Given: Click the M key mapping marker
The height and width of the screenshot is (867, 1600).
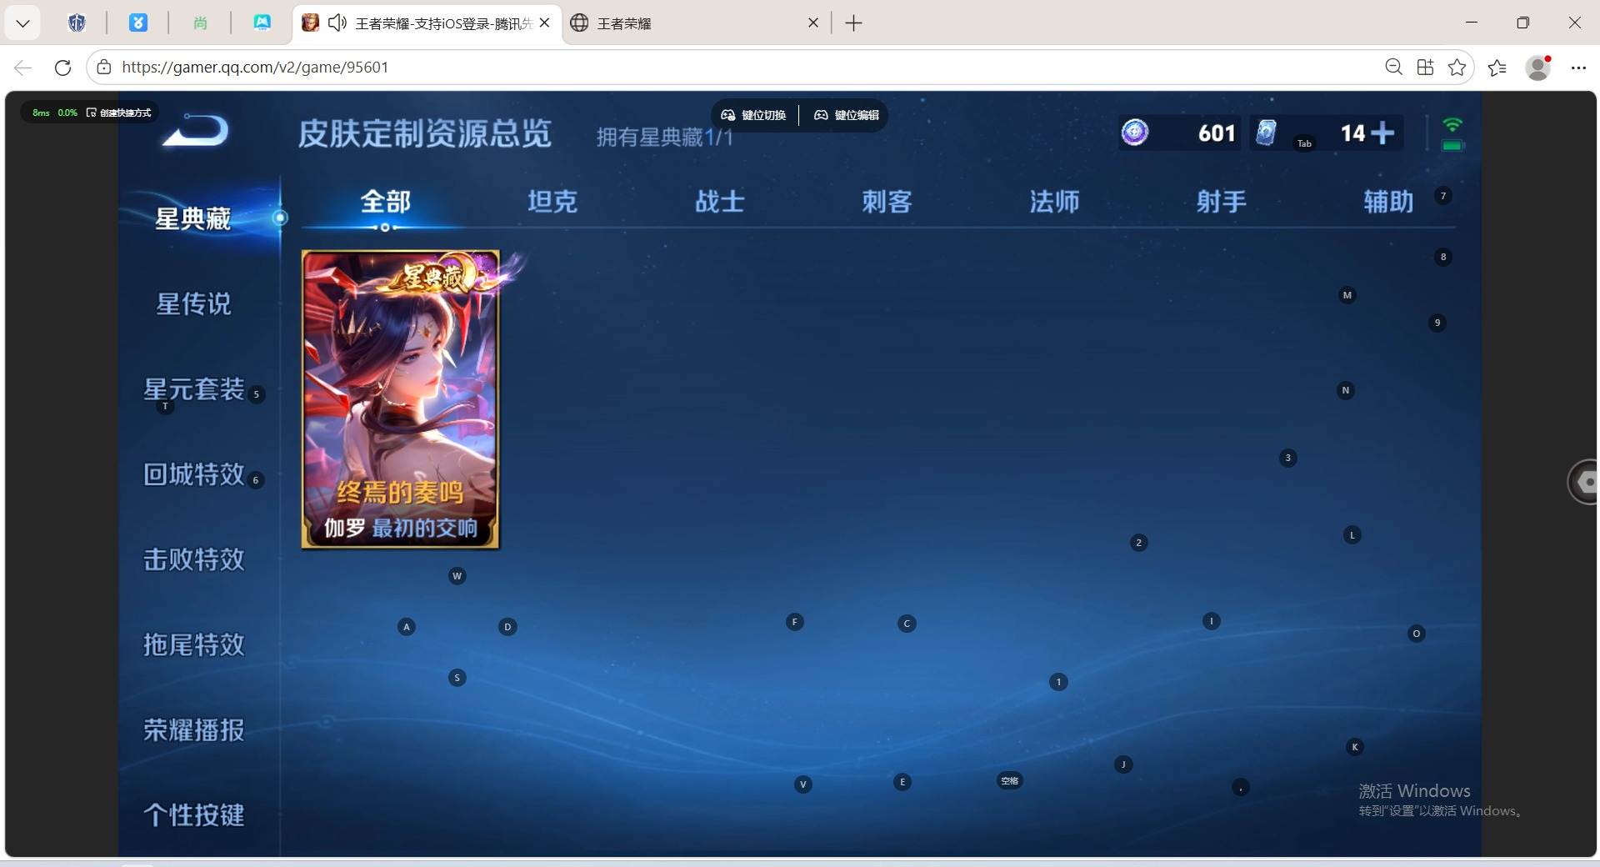Looking at the screenshot, I should (x=1347, y=295).
